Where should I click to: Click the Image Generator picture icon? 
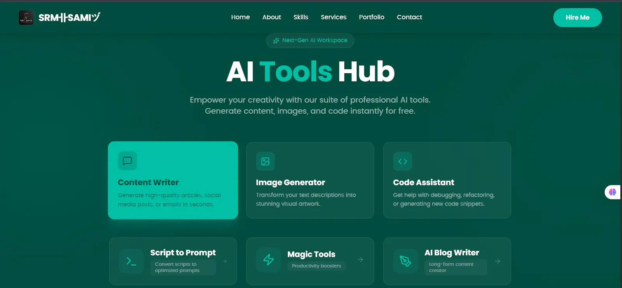click(x=266, y=161)
